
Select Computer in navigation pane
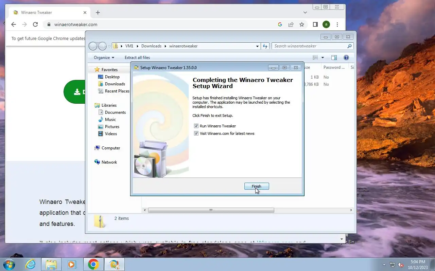pyautogui.click(x=111, y=148)
